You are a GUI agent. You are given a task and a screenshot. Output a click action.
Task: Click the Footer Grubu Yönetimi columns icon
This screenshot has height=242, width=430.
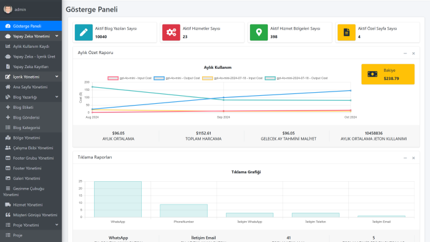(7, 158)
